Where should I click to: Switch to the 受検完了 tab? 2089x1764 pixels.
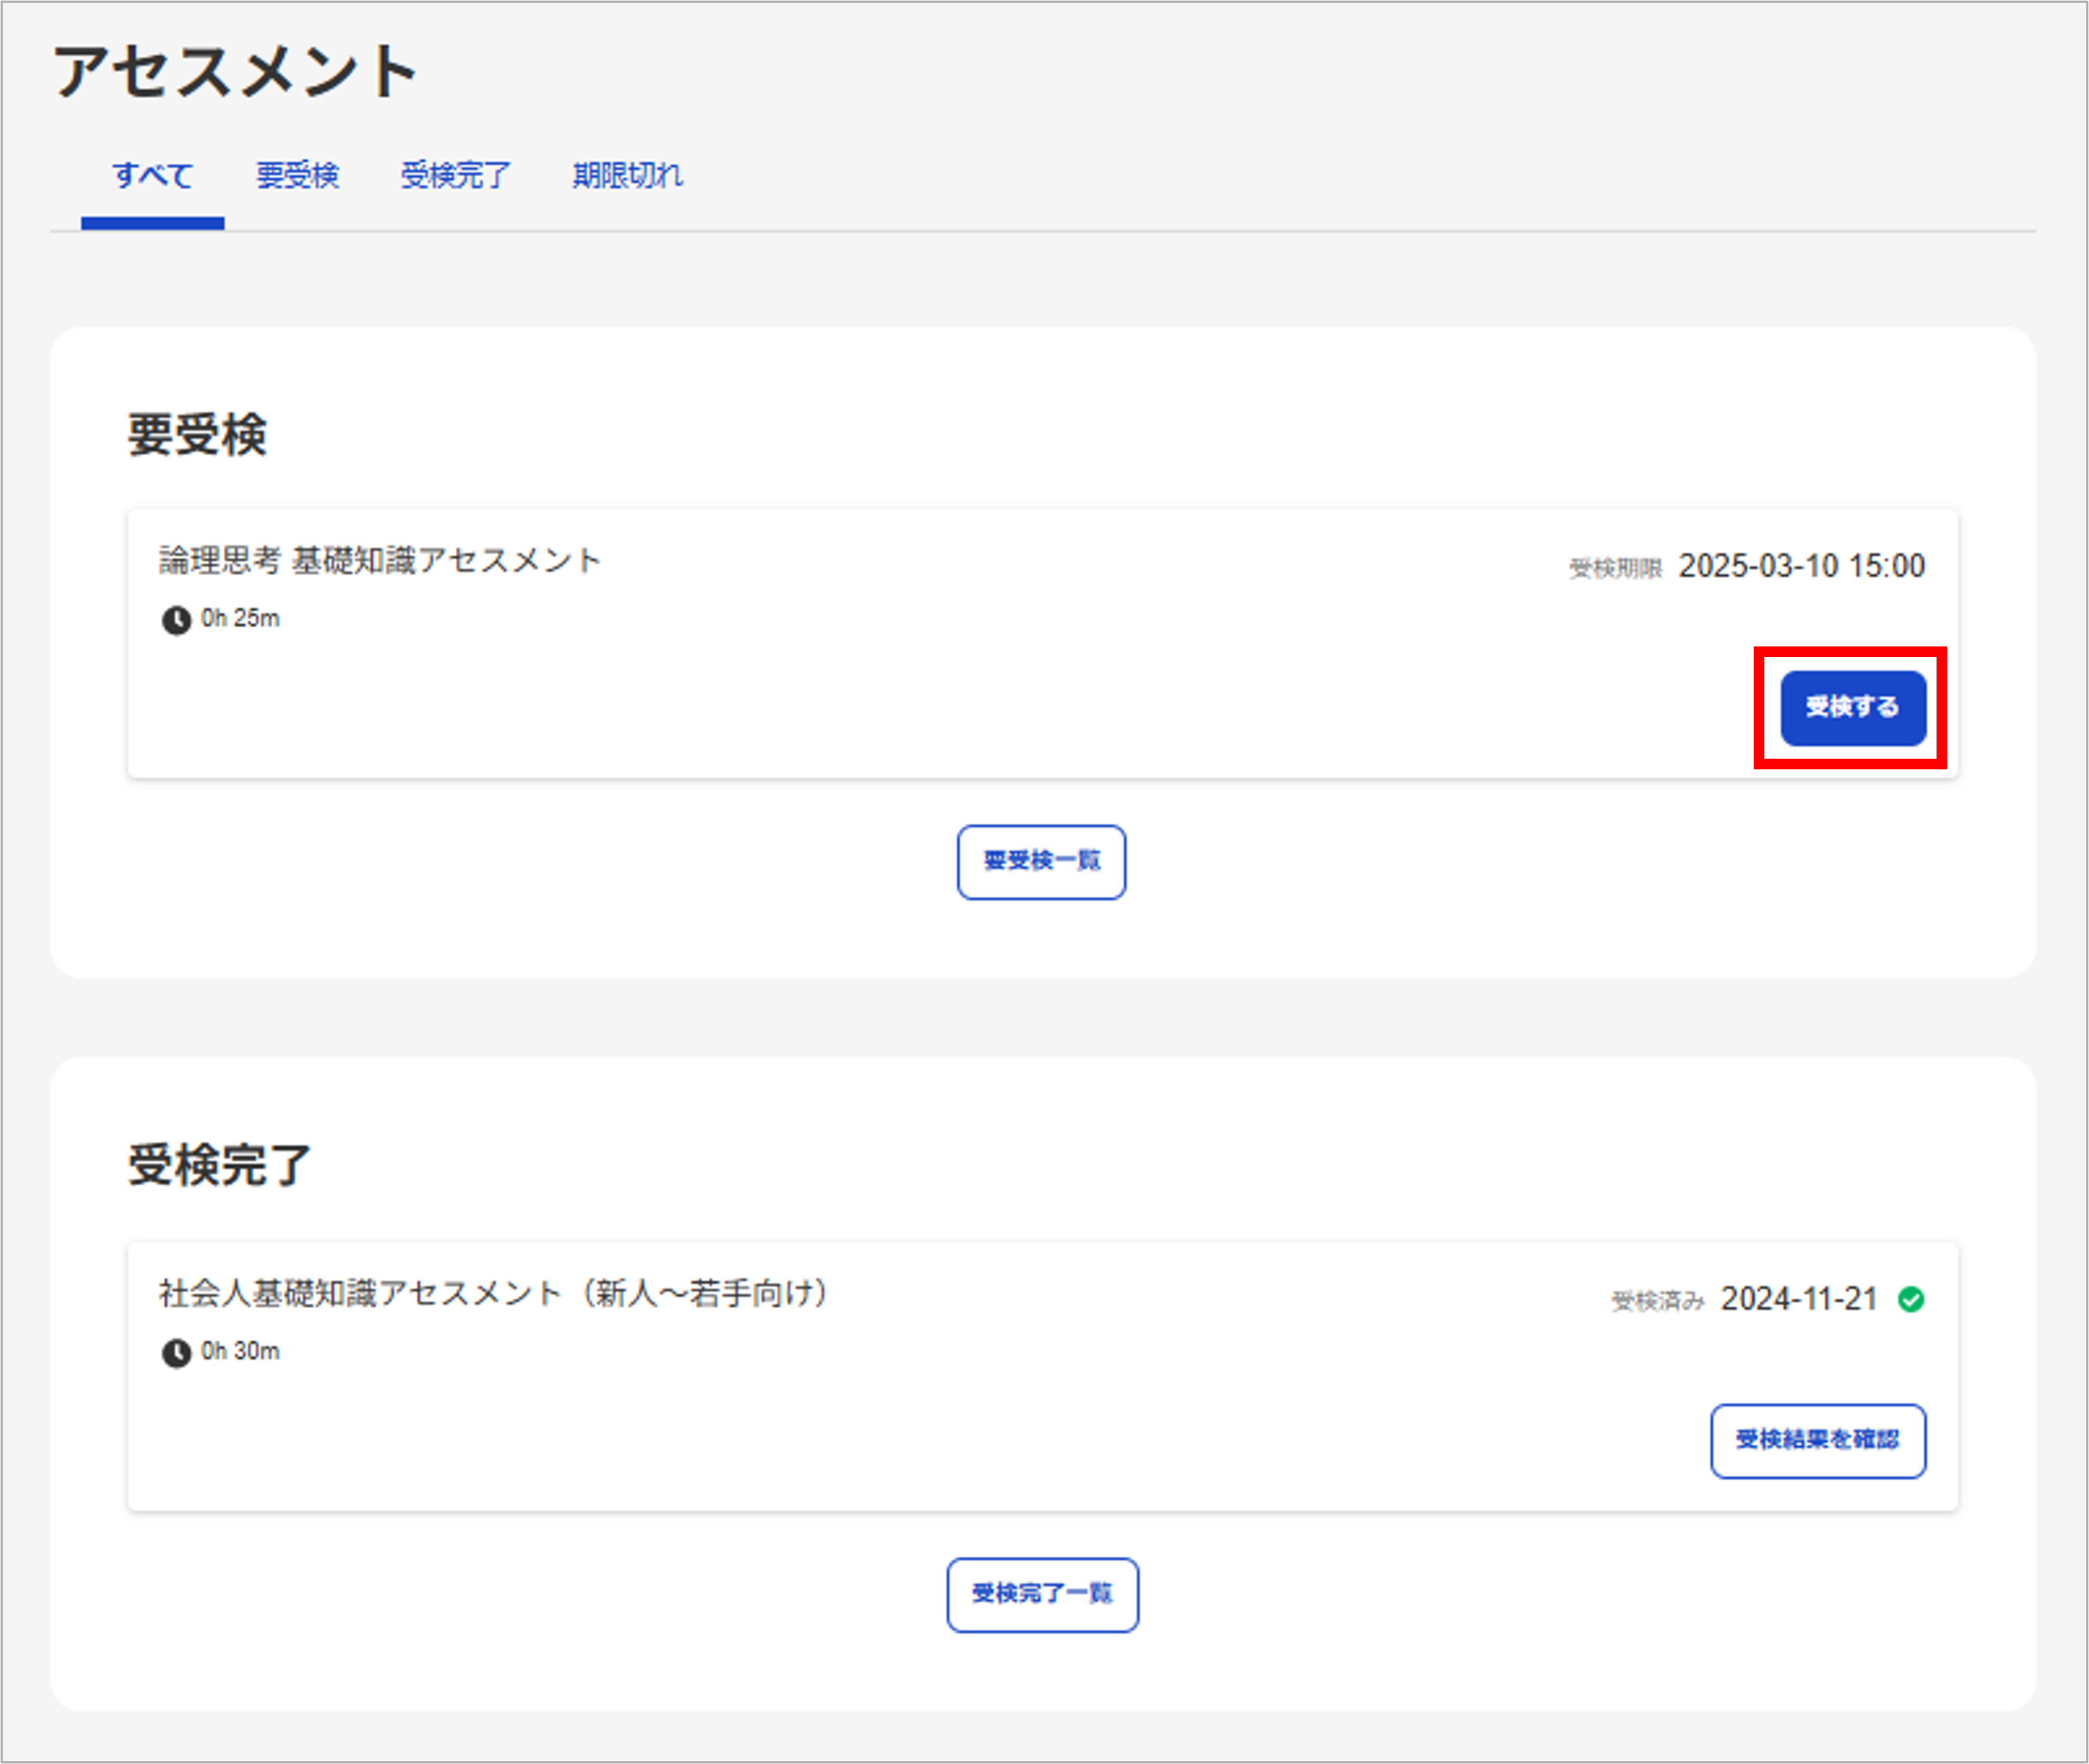tap(455, 176)
